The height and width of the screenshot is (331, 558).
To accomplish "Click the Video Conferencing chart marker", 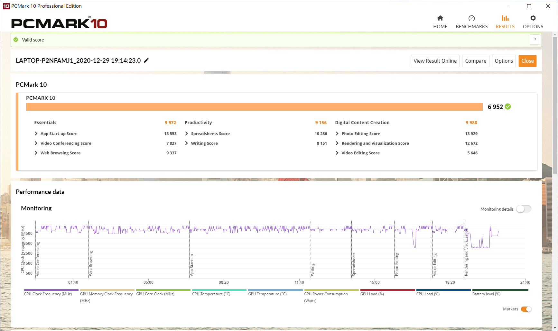I will 38,259.
